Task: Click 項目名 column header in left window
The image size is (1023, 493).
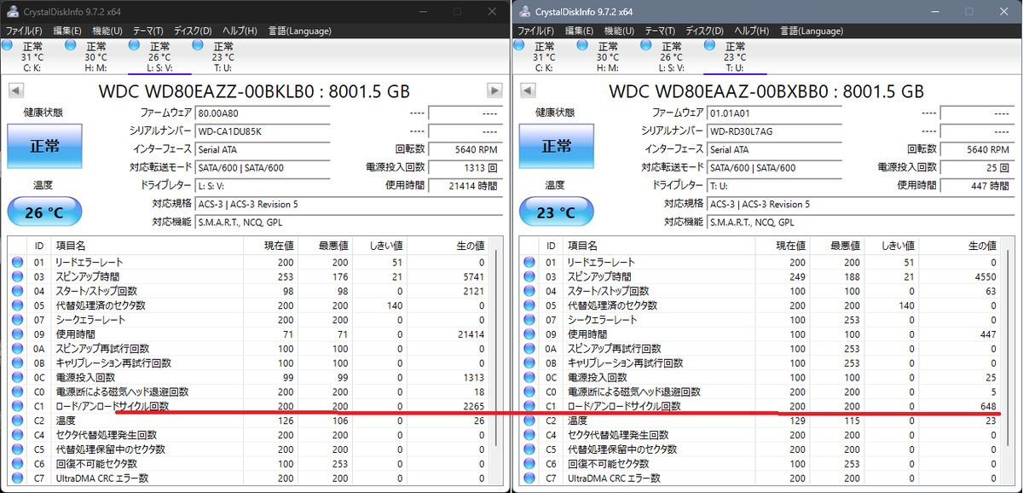Action: [x=145, y=245]
